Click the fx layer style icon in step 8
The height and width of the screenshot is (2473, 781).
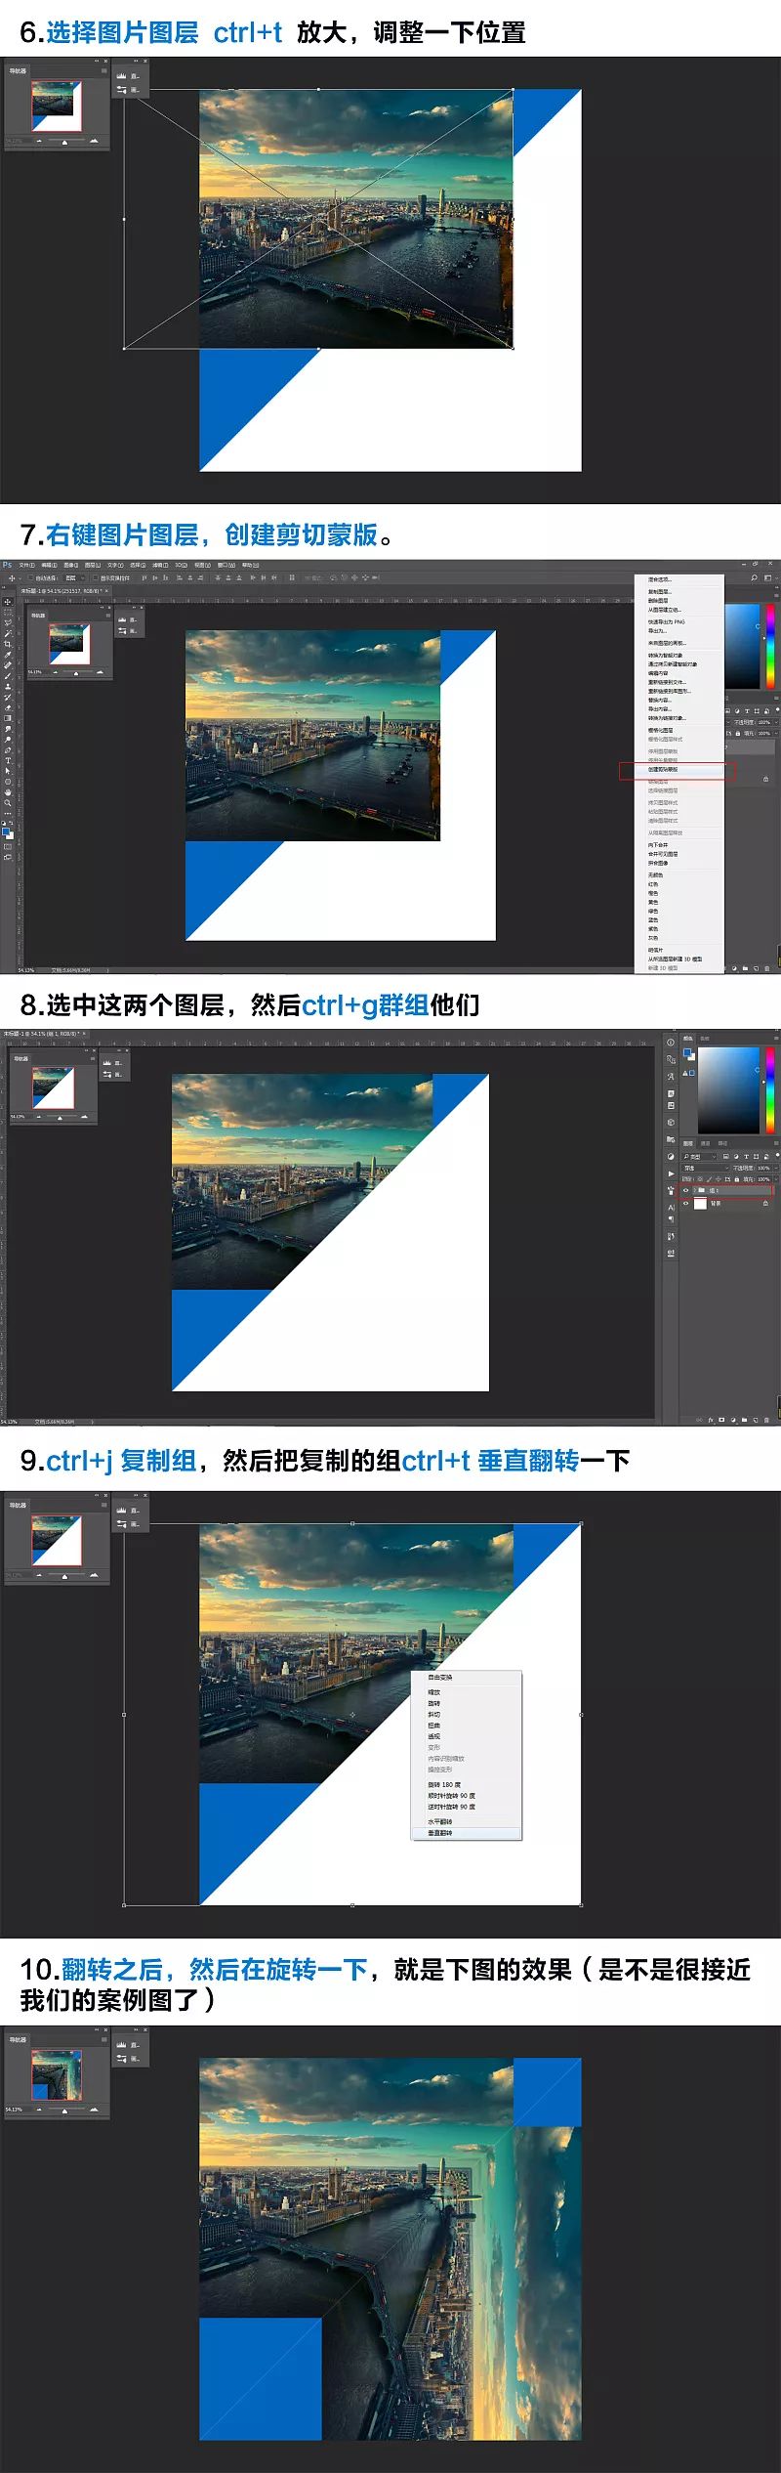coord(710,1419)
